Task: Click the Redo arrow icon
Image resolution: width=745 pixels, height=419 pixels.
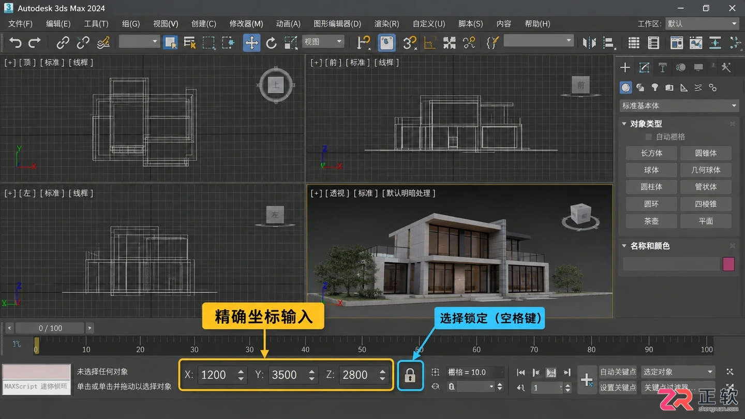Action: (35, 42)
